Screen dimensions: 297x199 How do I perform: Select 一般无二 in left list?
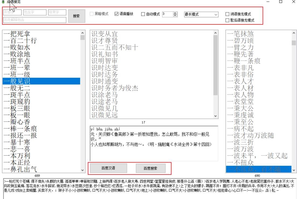pyautogui.click(x=41, y=88)
